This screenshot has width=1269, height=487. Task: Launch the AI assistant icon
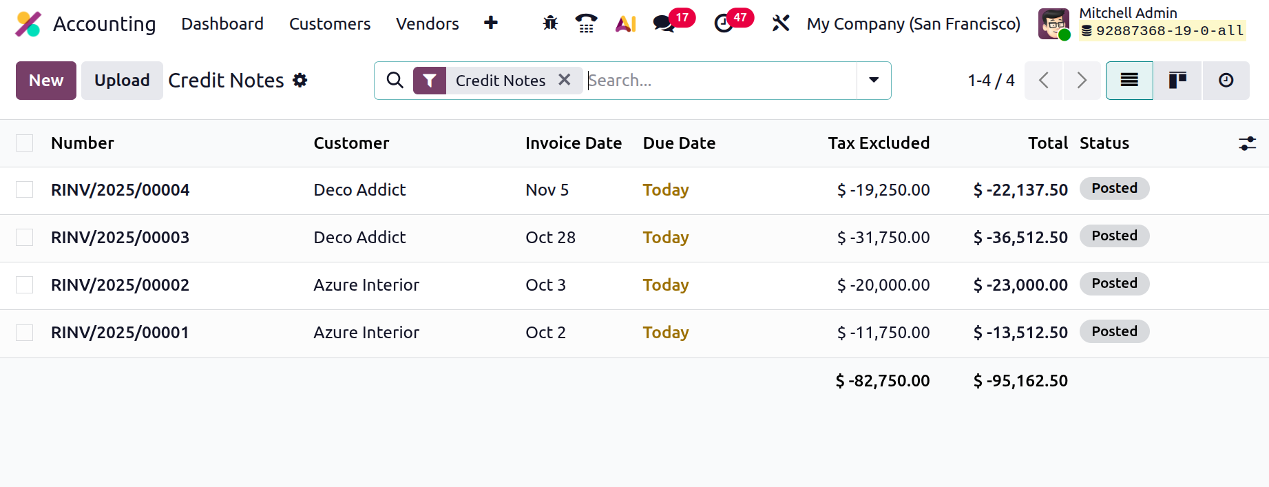click(625, 23)
